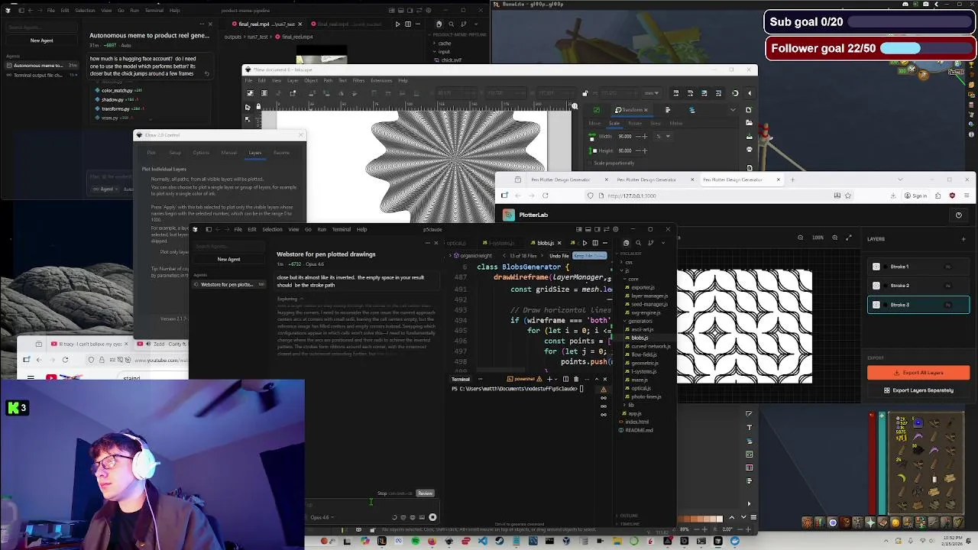Zoom in the PlotterLab canvas
This screenshot has width=978, height=550.
pyautogui.click(x=835, y=238)
